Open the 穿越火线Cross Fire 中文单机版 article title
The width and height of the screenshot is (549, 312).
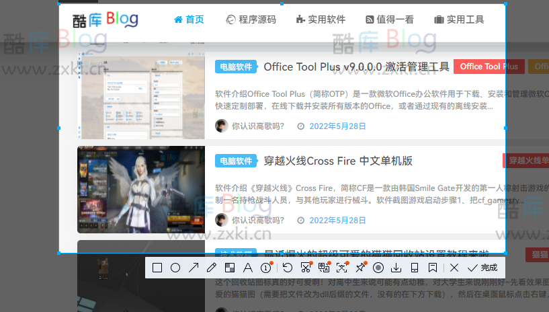[x=338, y=161]
